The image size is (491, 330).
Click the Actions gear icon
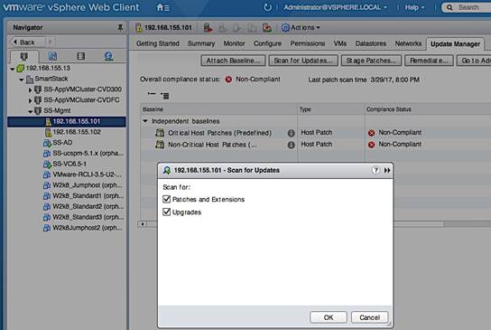pyautogui.click(x=285, y=28)
